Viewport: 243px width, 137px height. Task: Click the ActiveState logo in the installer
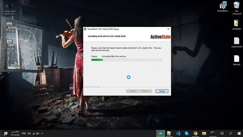pyautogui.click(x=160, y=37)
